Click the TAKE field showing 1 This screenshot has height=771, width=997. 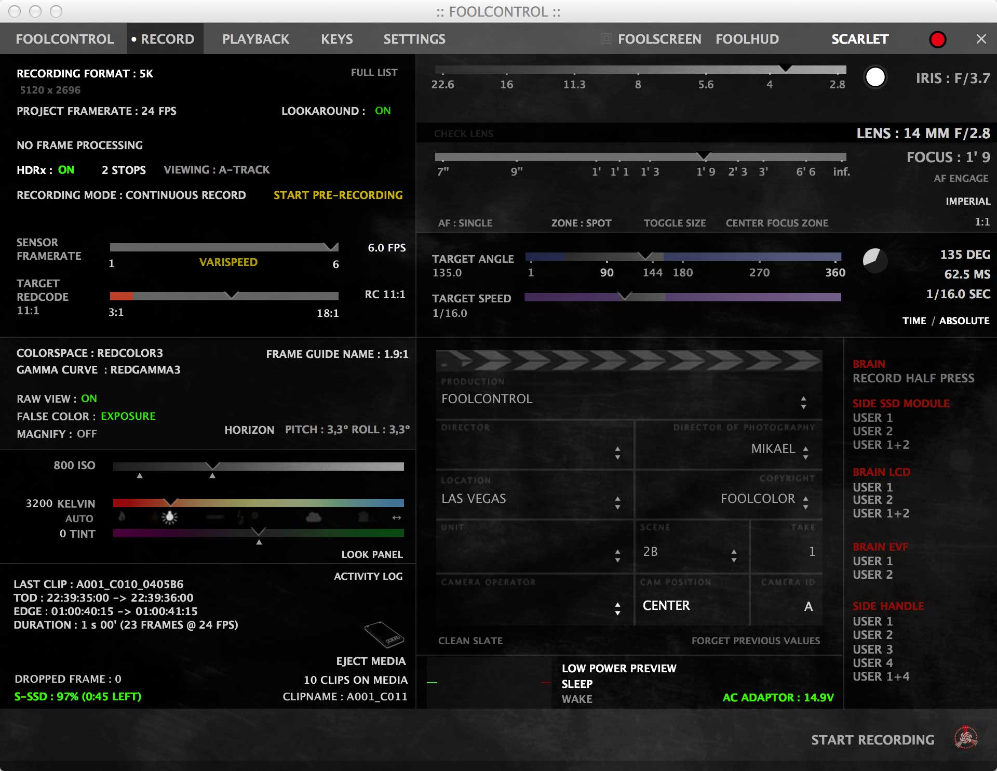click(x=786, y=546)
